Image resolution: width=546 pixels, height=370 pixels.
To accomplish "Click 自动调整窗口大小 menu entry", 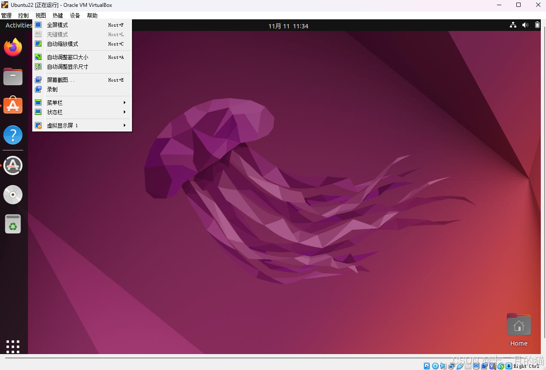I will (x=82, y=57).
